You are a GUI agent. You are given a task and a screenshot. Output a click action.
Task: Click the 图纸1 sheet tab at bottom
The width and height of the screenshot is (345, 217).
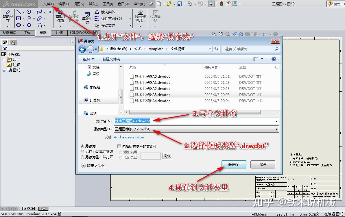[x=29, y=208]
